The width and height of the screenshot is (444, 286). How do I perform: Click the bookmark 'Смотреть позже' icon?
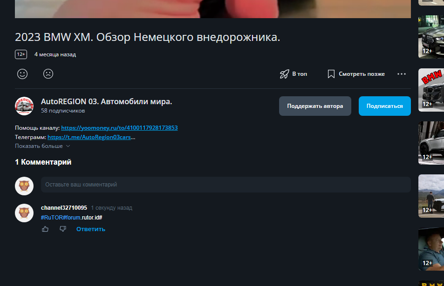coord(331,74)
